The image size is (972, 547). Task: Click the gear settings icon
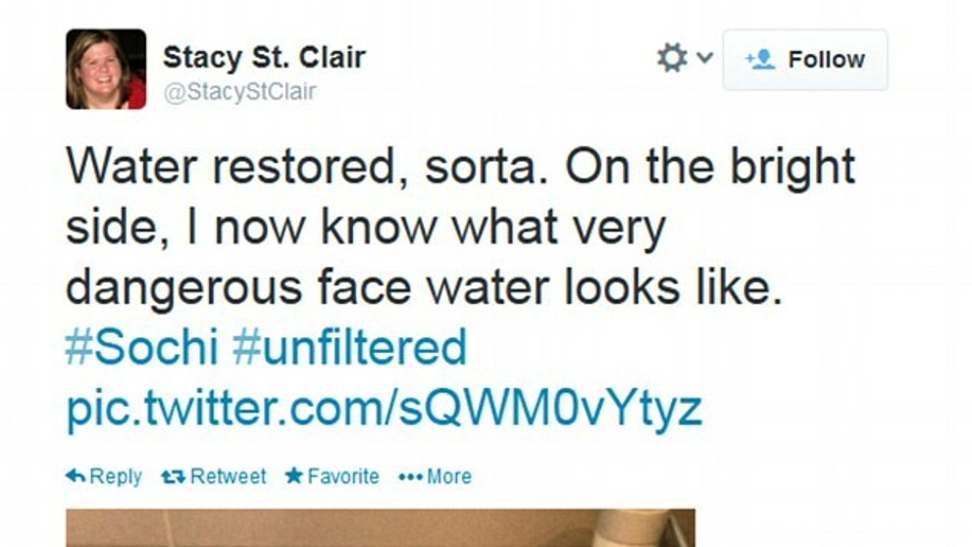tap(672, 59)
